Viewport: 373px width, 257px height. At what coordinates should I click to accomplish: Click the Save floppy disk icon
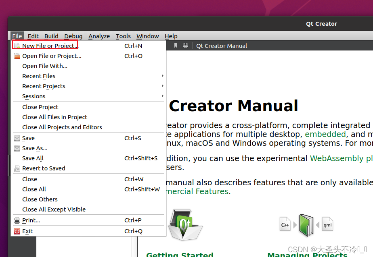(17, 138)
